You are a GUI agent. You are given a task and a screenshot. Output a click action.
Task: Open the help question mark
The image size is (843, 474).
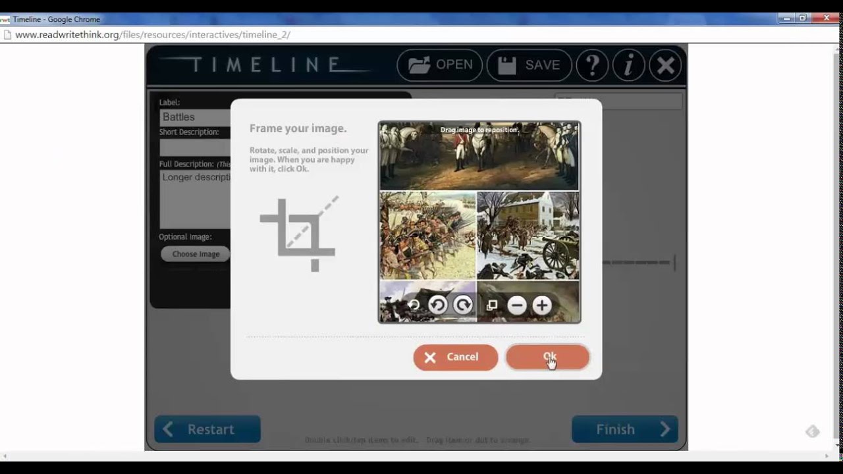point(592,65)
